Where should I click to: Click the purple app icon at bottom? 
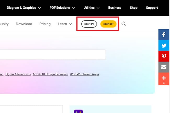point(78,111)
